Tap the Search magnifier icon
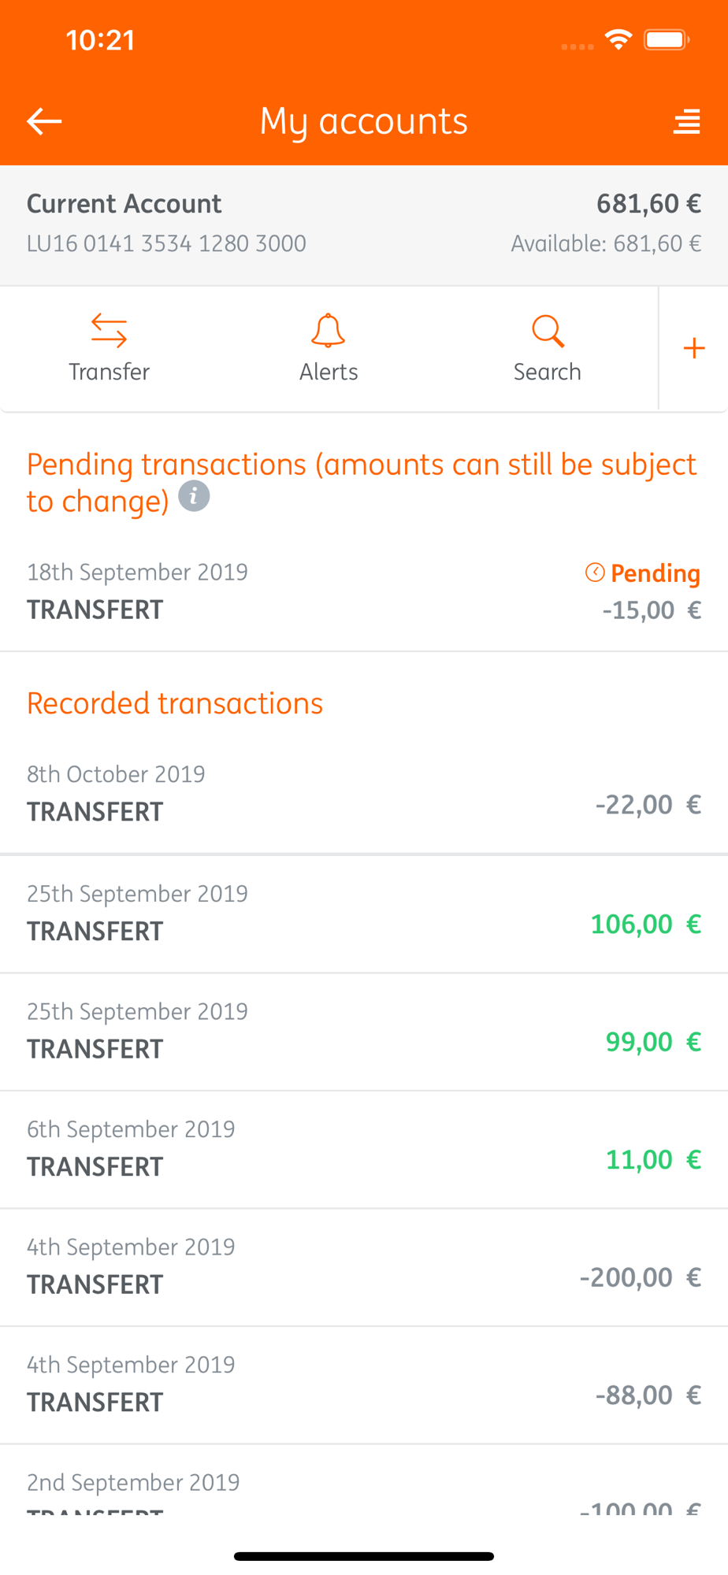The image size is (728, 1575). [548, 331]
